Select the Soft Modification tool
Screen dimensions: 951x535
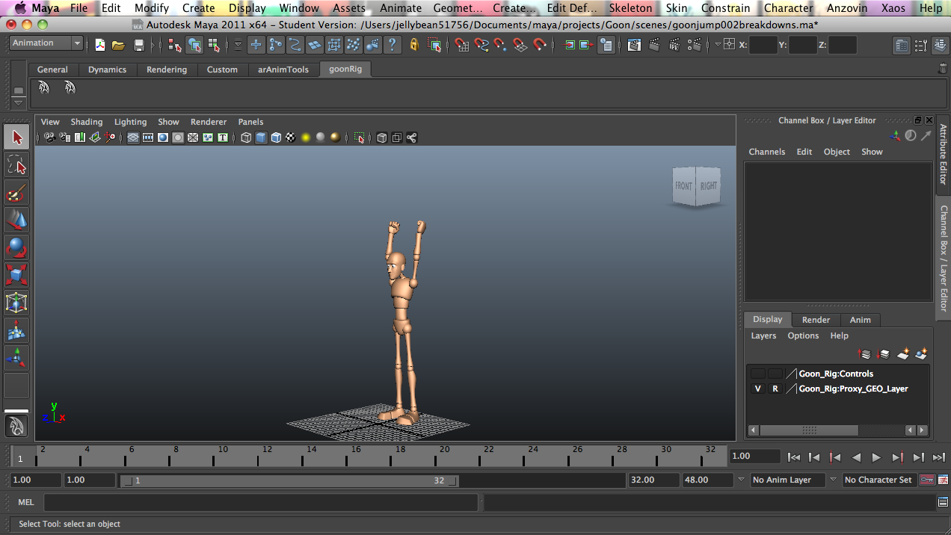tap(16, 330)
